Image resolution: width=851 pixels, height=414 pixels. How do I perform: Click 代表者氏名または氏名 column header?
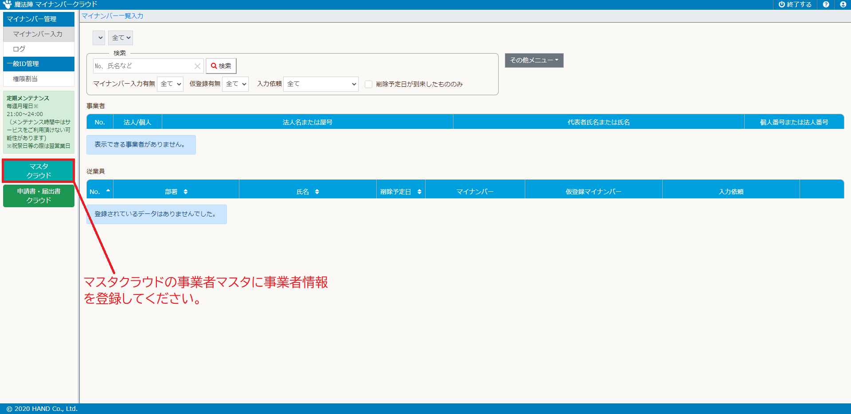click(599, 122)
